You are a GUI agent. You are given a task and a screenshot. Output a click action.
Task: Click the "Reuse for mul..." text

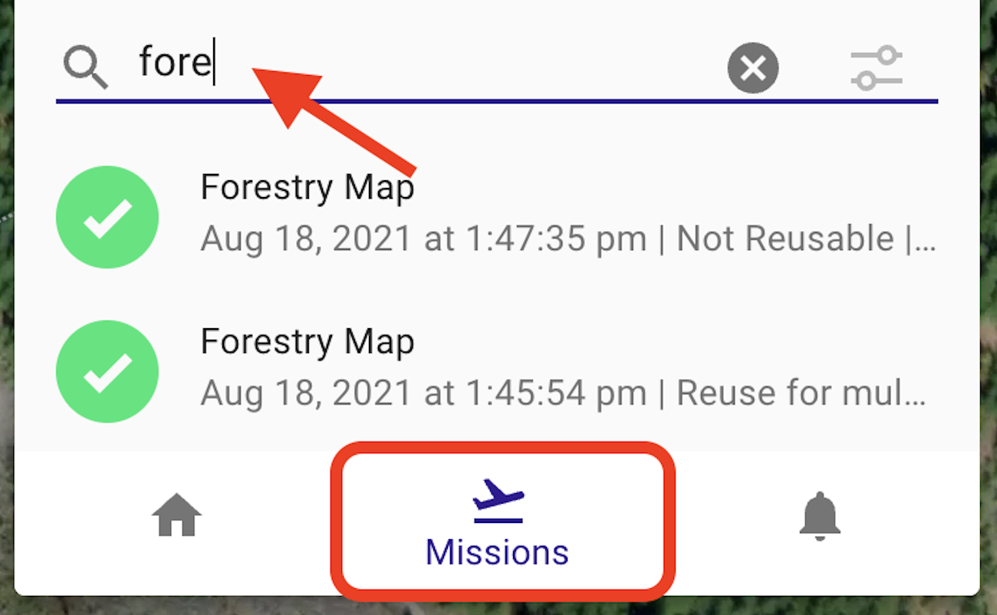pyautogui.click(x=801, y=394)
